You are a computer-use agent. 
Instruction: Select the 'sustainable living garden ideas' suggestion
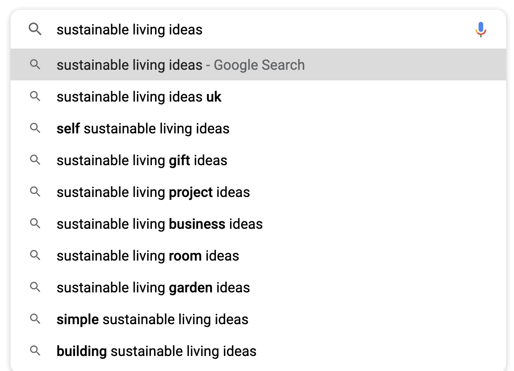(x=153, y=288)
